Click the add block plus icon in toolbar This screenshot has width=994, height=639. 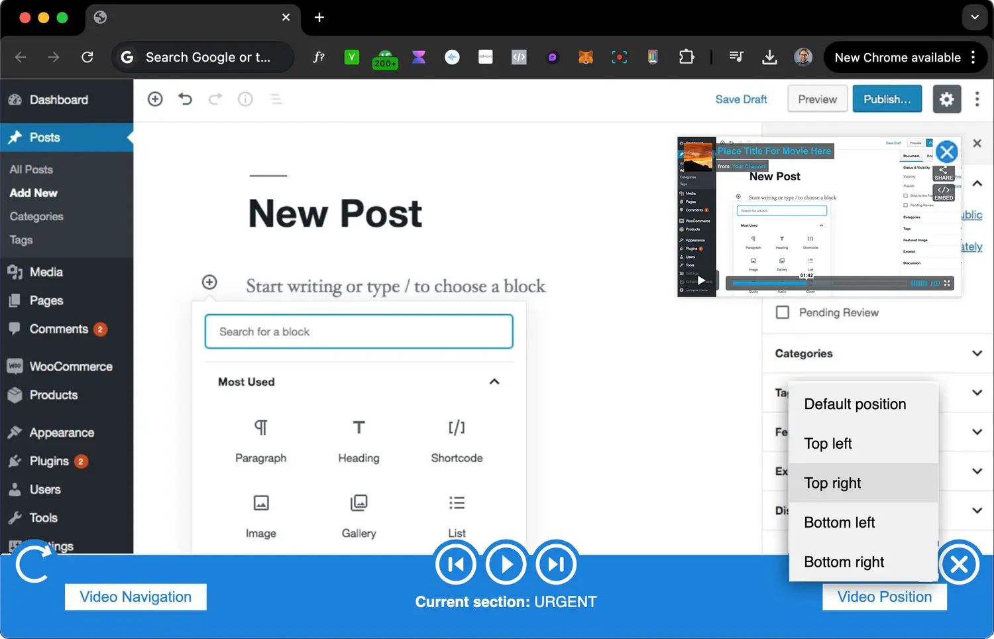(x=155, y=99)
